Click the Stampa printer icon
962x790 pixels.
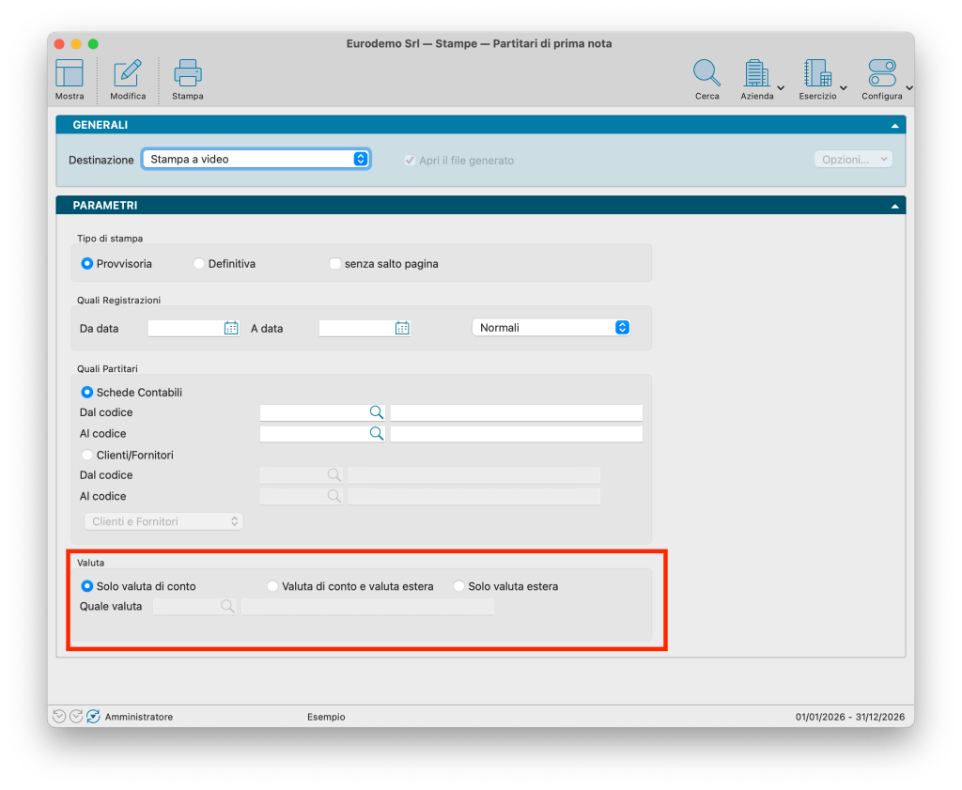point(188,73)
